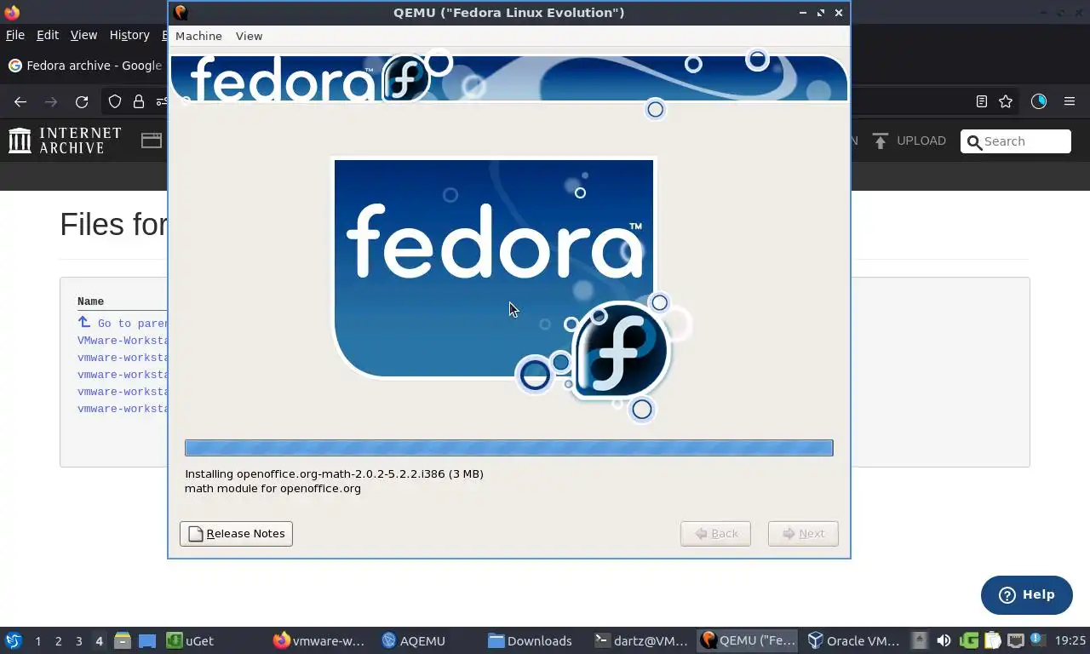Click the notification tray icon
The width and height of the screenshot is (1090, 654).
tap(1036, 639)
